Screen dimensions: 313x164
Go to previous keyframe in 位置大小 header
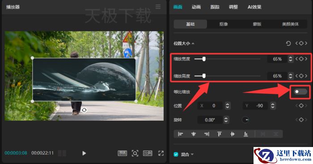point(296,43)
